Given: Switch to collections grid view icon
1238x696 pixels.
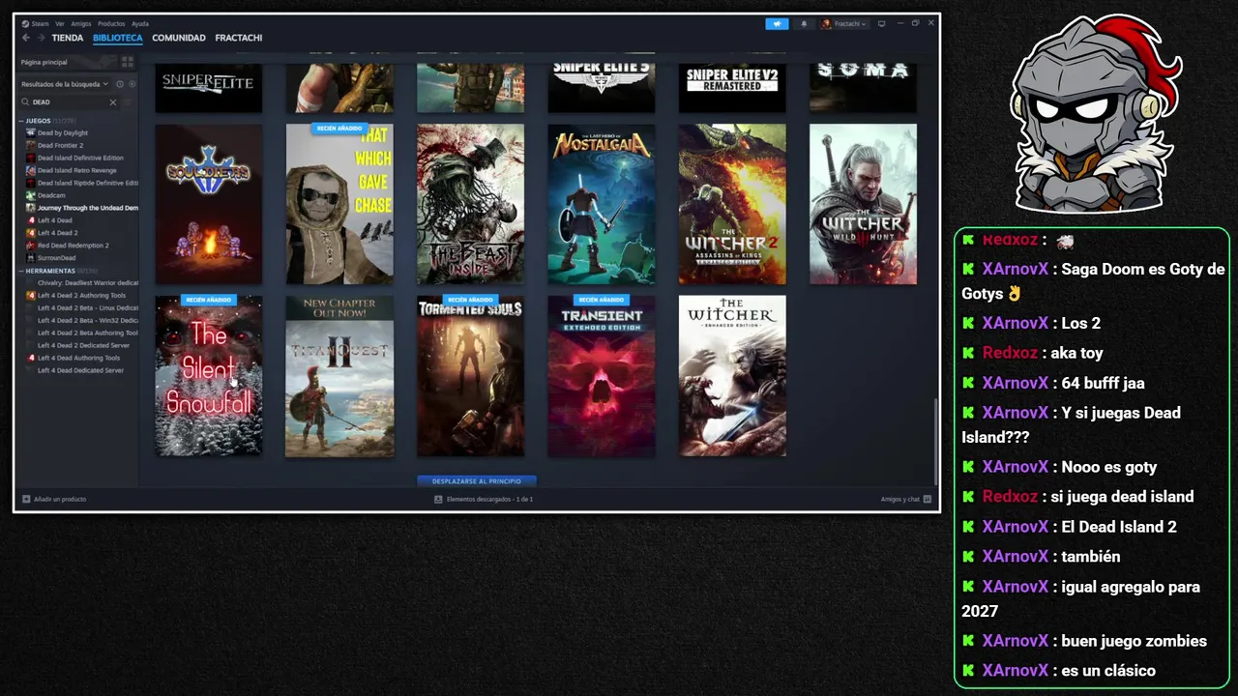Looking at the screenshot, I should pyautogui.click(x=128, y=61).
